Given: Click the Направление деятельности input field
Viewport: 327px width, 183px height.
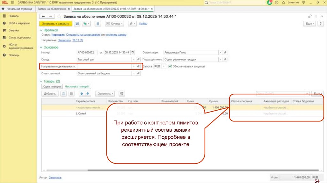Looking at the screenshot, I should pos(104,66).
